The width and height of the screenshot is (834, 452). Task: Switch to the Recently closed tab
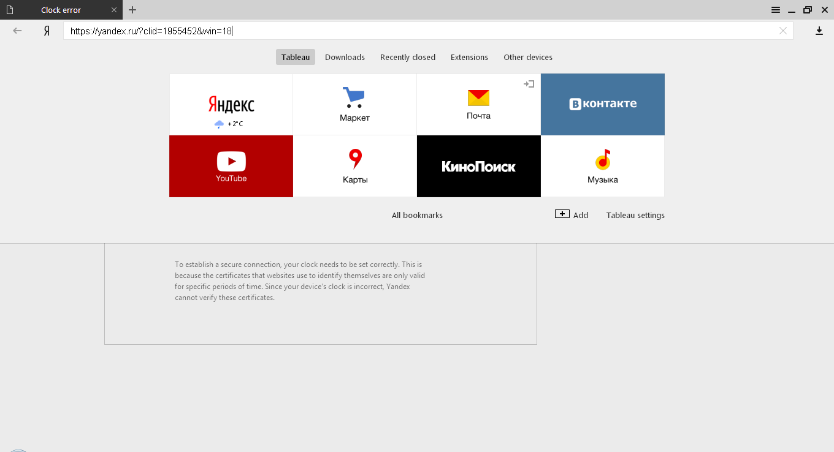pyautogui.click(x=407, y=56)
